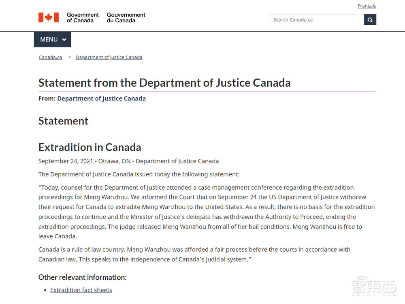Go to the Canada.ca breadcrumb link
This screenshot has width=405, height=304.
(x=50, y=58)
